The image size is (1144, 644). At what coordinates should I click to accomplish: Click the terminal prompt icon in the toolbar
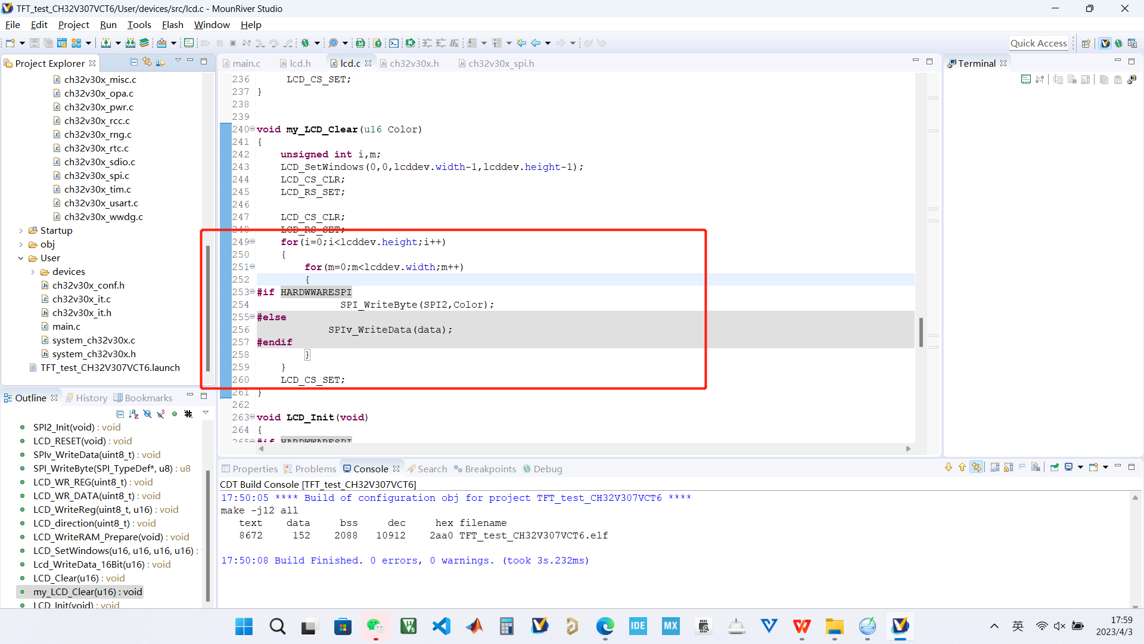(x=394, y=43)
